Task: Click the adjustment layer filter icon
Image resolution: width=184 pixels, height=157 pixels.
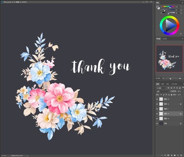Action: click(x=171, y=88)
